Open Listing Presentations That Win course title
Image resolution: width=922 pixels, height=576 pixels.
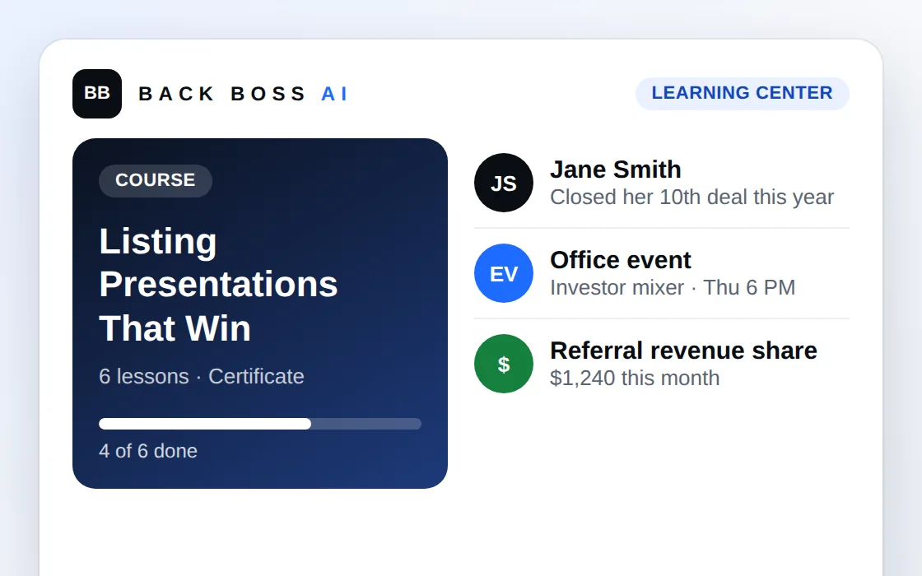coord(218,285)
